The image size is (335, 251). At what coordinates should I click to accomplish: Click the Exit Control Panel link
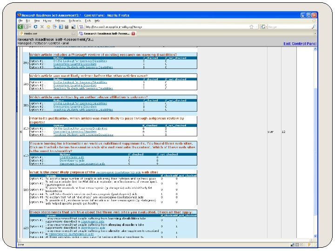(x=300, y=44)
